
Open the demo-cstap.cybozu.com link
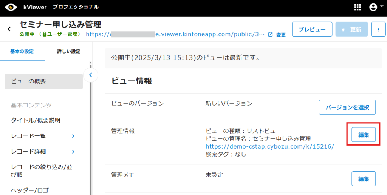tap(269, 146)
